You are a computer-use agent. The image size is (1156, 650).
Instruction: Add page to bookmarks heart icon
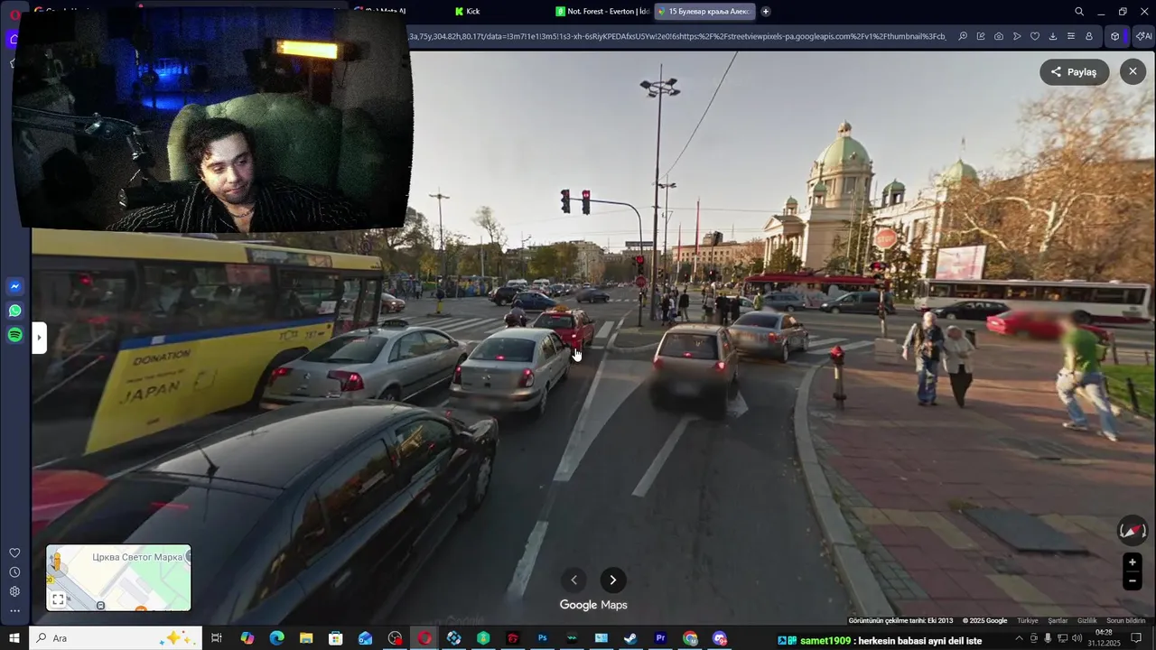[1035, 36]
